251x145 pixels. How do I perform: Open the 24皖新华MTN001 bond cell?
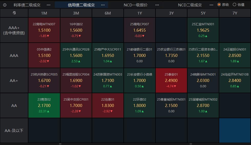(203, 80)
